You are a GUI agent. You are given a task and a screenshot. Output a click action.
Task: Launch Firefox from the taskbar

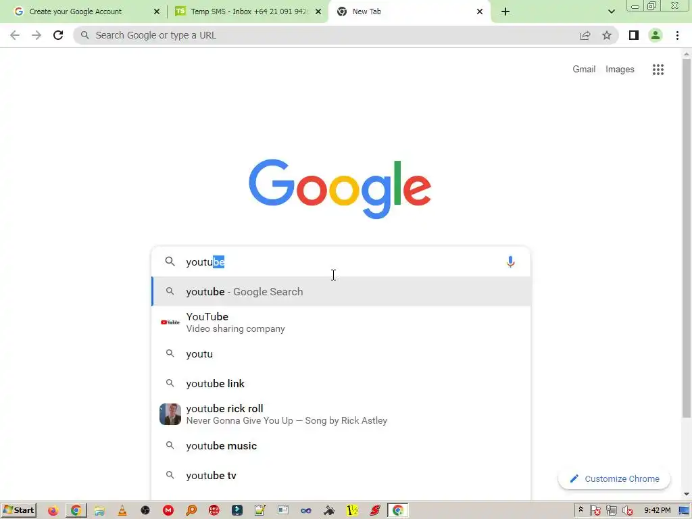(53, 511)
